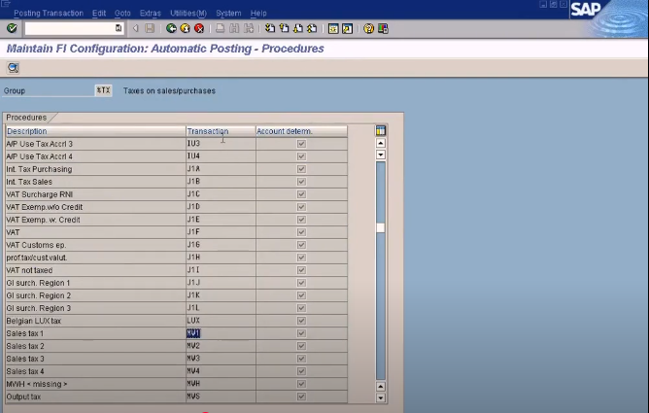
Task: Go to Next Page icon
Action: pyautogui.click(x=298, y=28)
